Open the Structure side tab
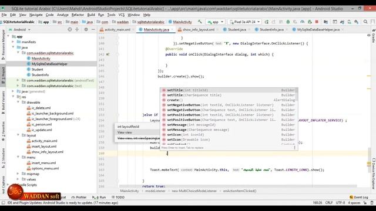 [x=3, y=158]
